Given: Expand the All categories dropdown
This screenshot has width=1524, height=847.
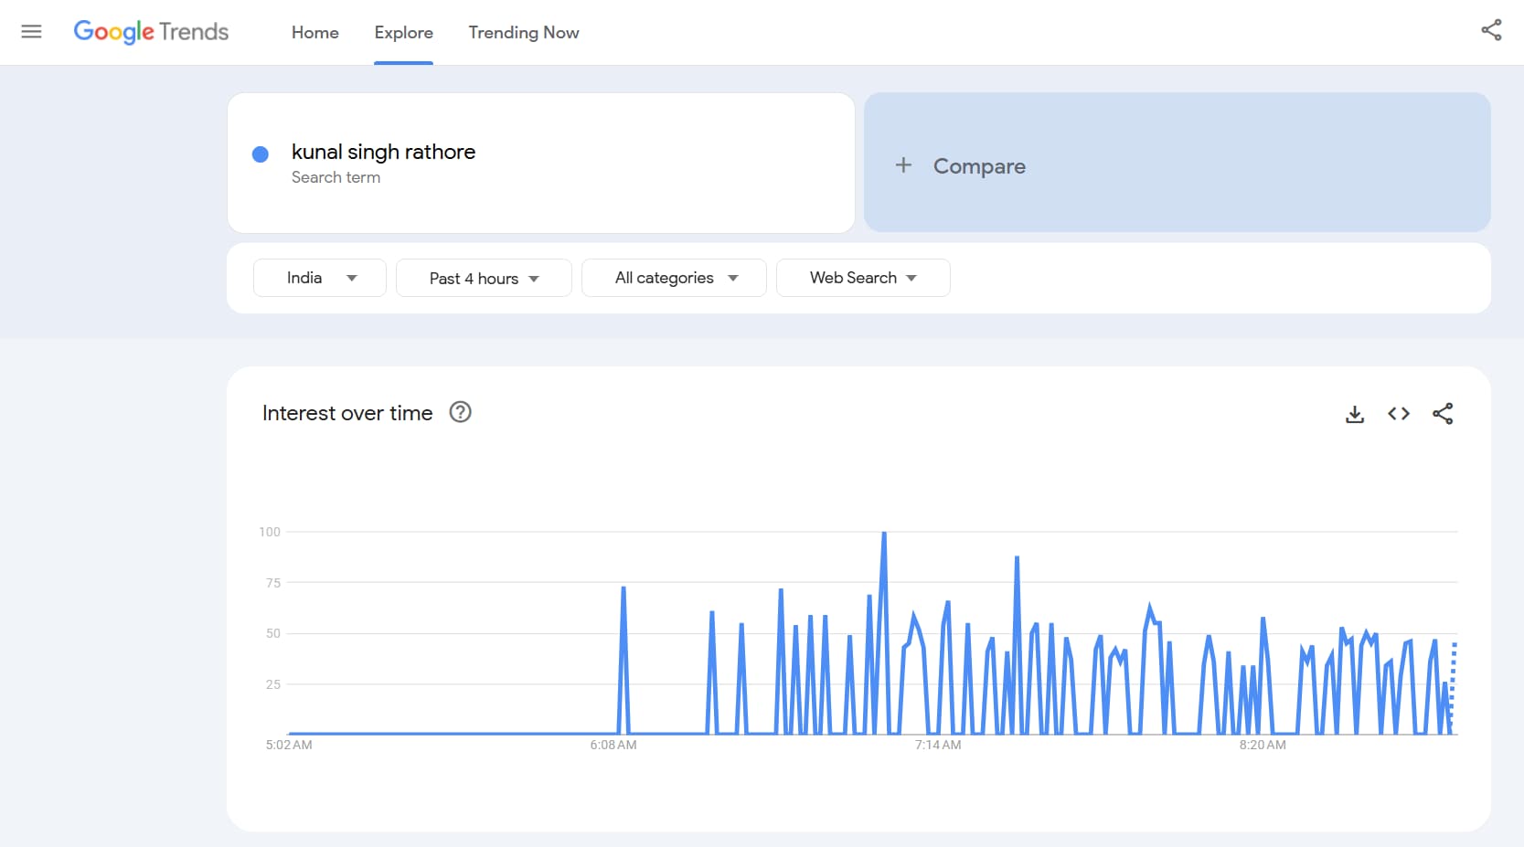Looking at the screenshot, I should tap(674, 278).
